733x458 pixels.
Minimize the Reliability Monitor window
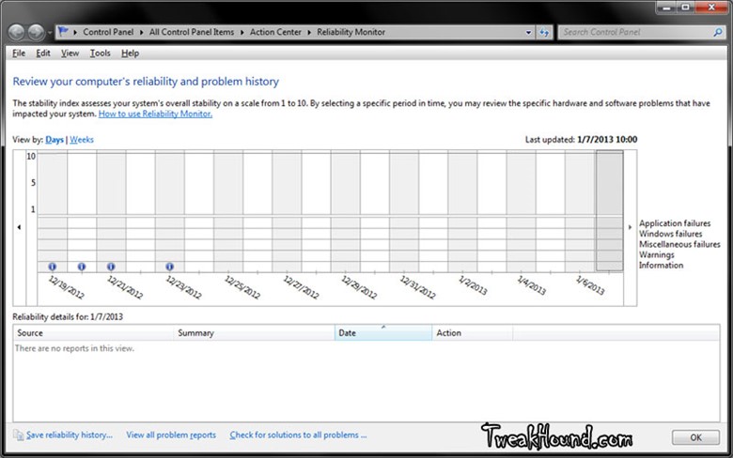pyautogui.click(x=666, y=7)
